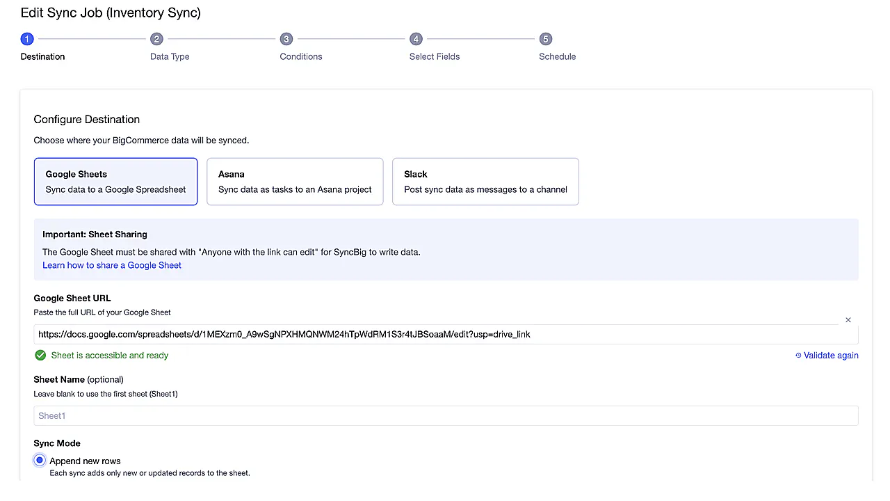The image size is (890, 501).
Task: Click step 4 circle for Select Fields
Action: (416, 39)
